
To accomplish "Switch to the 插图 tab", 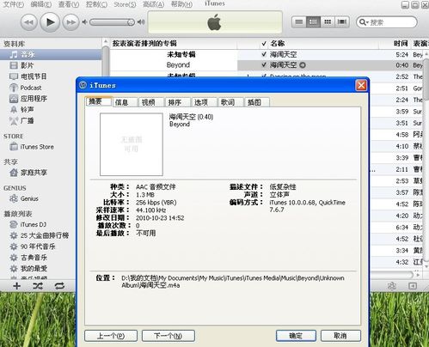I will pos(257,102).
